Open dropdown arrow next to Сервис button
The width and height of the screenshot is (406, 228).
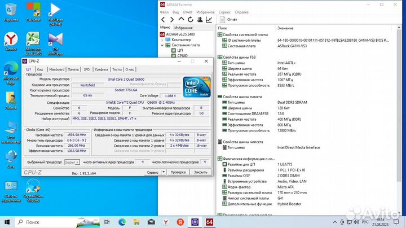click(x=164, y=172)
